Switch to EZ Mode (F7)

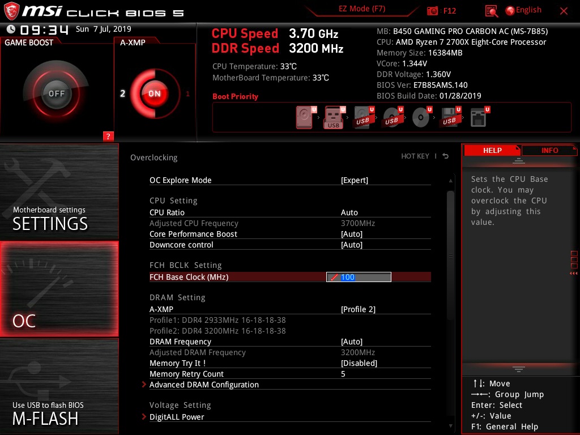pos(362,9)
